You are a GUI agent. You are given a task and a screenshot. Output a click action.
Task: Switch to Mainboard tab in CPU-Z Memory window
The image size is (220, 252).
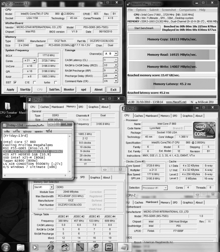(x=58, y=107)
